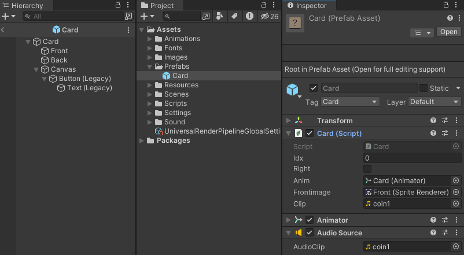The height and width of the screenshot is (255, 464).
Task: Open Transform component presets
Action: click(445, 120)
